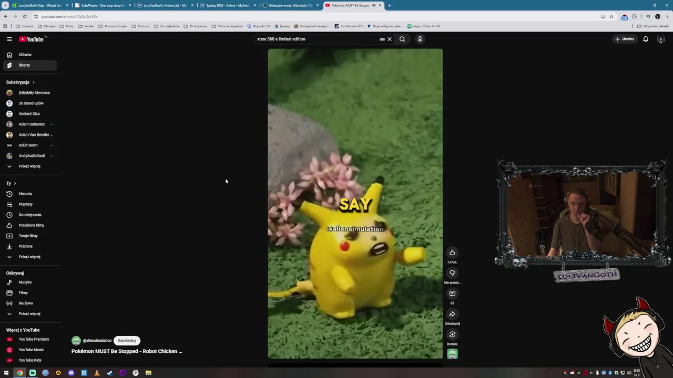Dislike the Pokémon short
Viewport: 673px width, 378px height.
(x=452, y=273)
